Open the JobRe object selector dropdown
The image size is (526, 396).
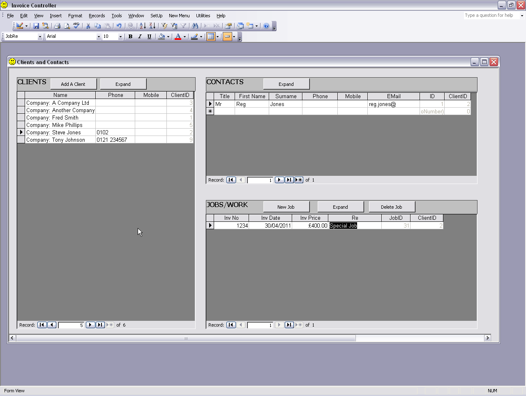(x=40, y=37)
